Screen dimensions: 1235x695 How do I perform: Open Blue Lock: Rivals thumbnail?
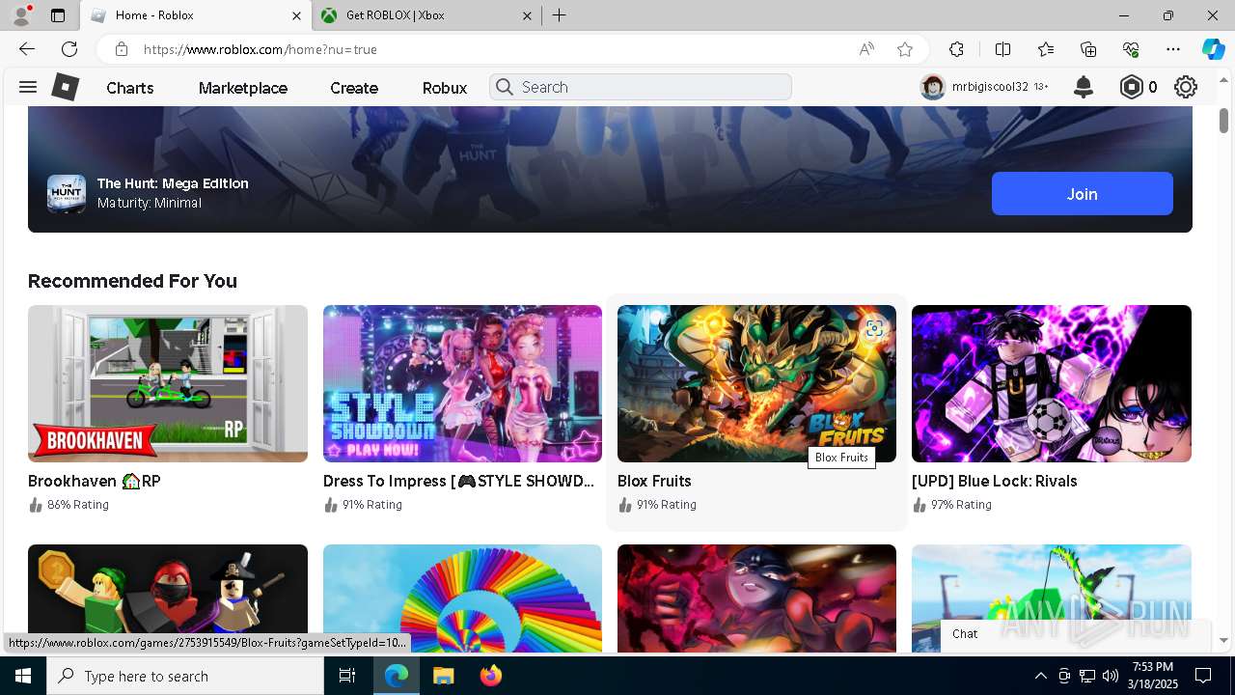point(1052,384)
